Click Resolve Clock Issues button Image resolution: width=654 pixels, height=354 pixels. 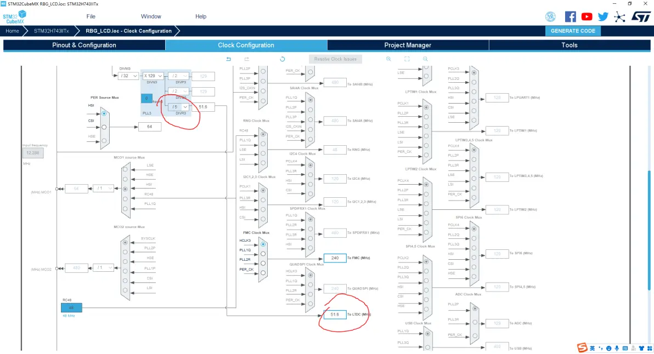(335, 59)
